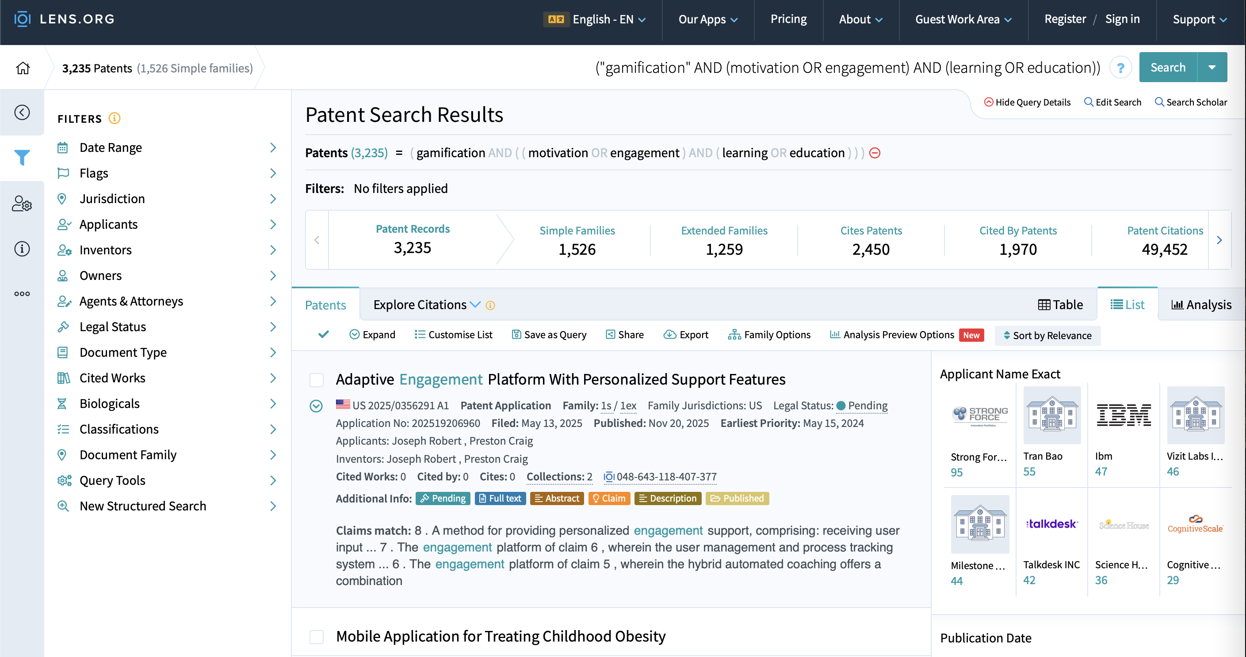This screenshot has height=657, width=1246.
Task: Collapse sidebar with left arrow circle icon
Action: tap(22, 113)
